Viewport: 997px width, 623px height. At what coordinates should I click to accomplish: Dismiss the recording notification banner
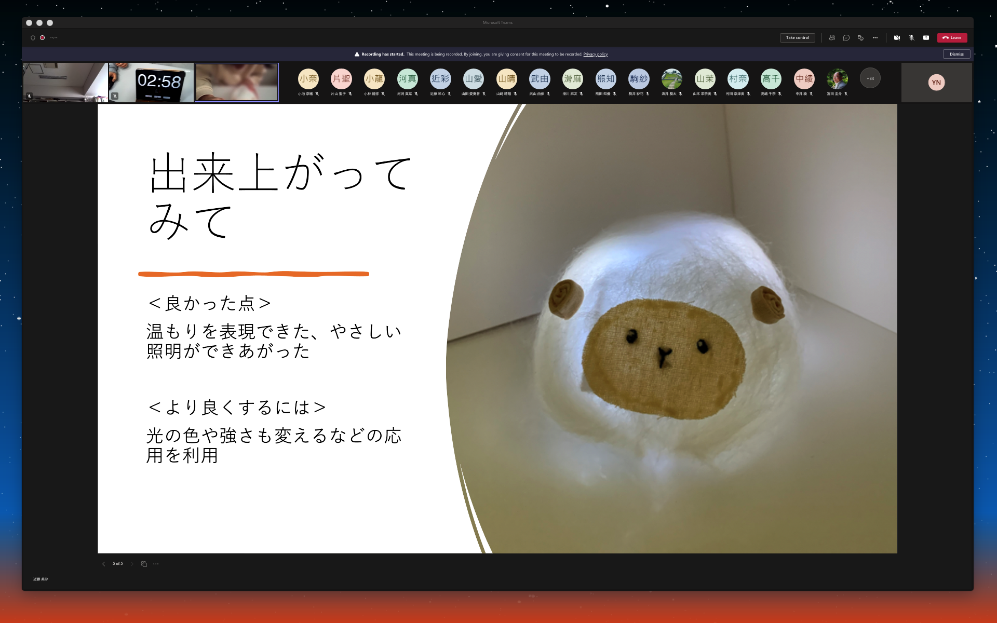(956, 54)
